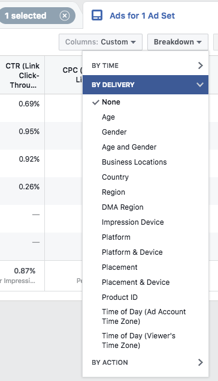
Task: Select the None breakdown option
Action: (111, 102)
